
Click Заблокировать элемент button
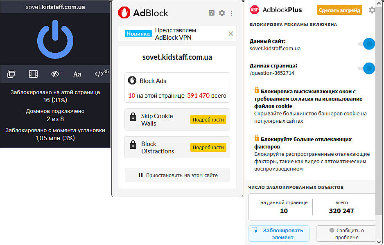click(279, 234)
